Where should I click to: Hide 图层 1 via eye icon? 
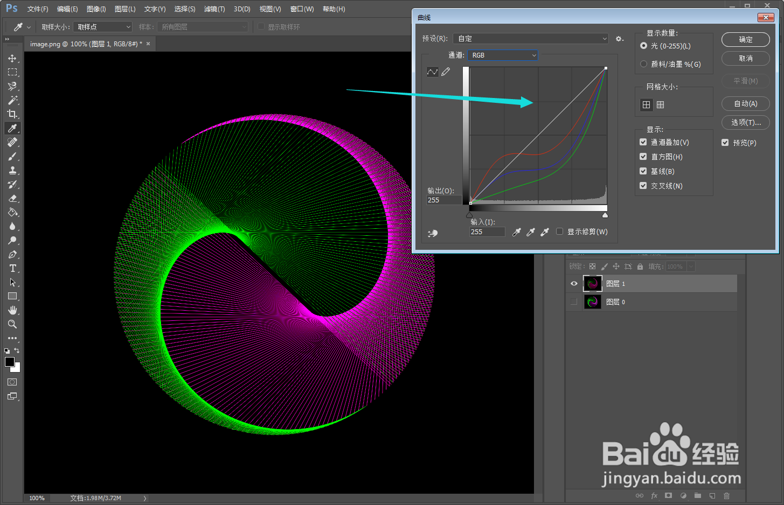click(x=574, y=284)
